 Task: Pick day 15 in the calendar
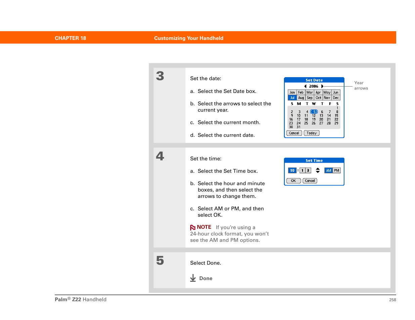[x=336, y=116]
